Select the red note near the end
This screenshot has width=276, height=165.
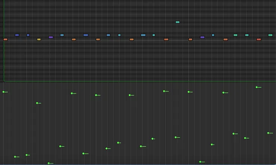pyautogui.click(x=258, y=39)
